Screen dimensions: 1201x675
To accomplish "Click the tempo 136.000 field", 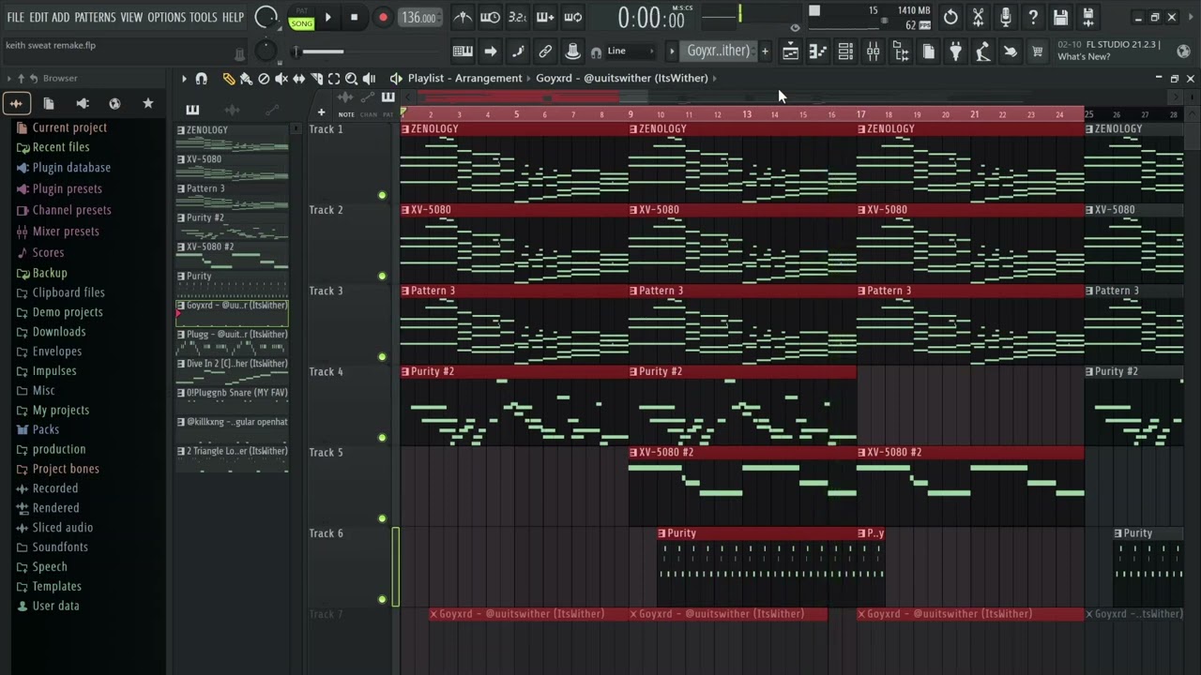I will click(418, 18).
